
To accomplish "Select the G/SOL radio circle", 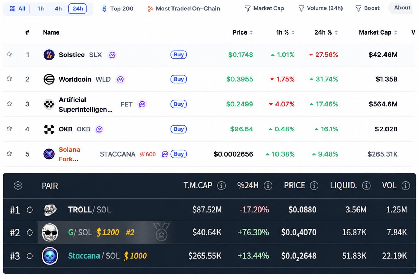I will [x=30, y=233].
